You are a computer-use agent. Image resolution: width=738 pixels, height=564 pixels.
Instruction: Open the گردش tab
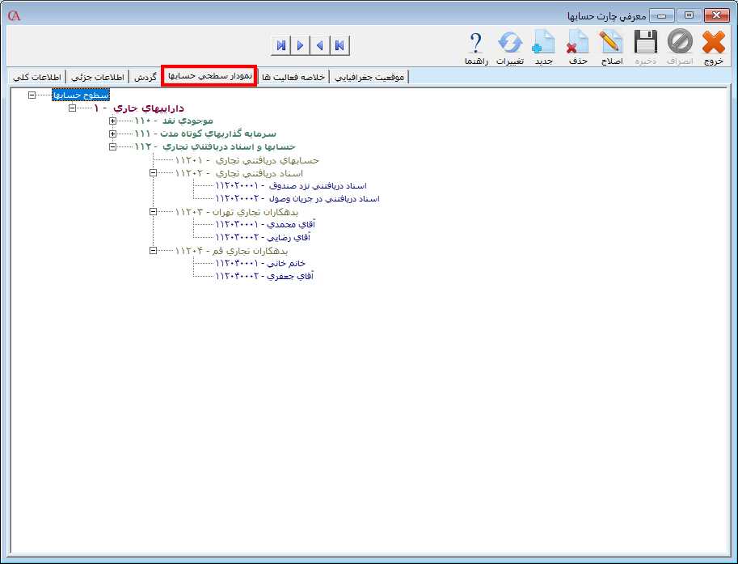point(145,77)
